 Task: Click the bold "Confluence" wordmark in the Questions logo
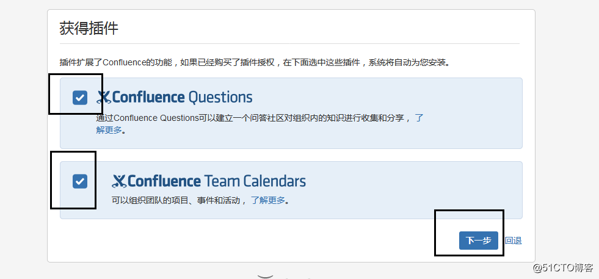[148, 97]
